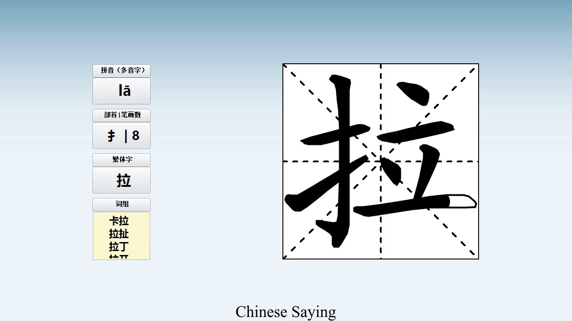Image resolution: width=572 pixels, height=321 pixels.
Task: Select the word 拉丁 in the list
Action: pyautogui.click(x=119, y=246)
